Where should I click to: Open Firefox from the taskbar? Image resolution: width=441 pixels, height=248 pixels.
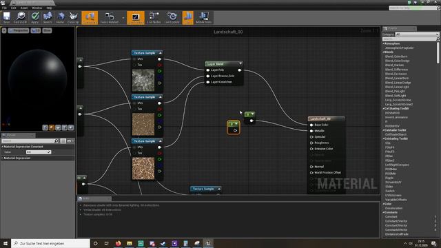pyautogui.click(x=118, y=243)
